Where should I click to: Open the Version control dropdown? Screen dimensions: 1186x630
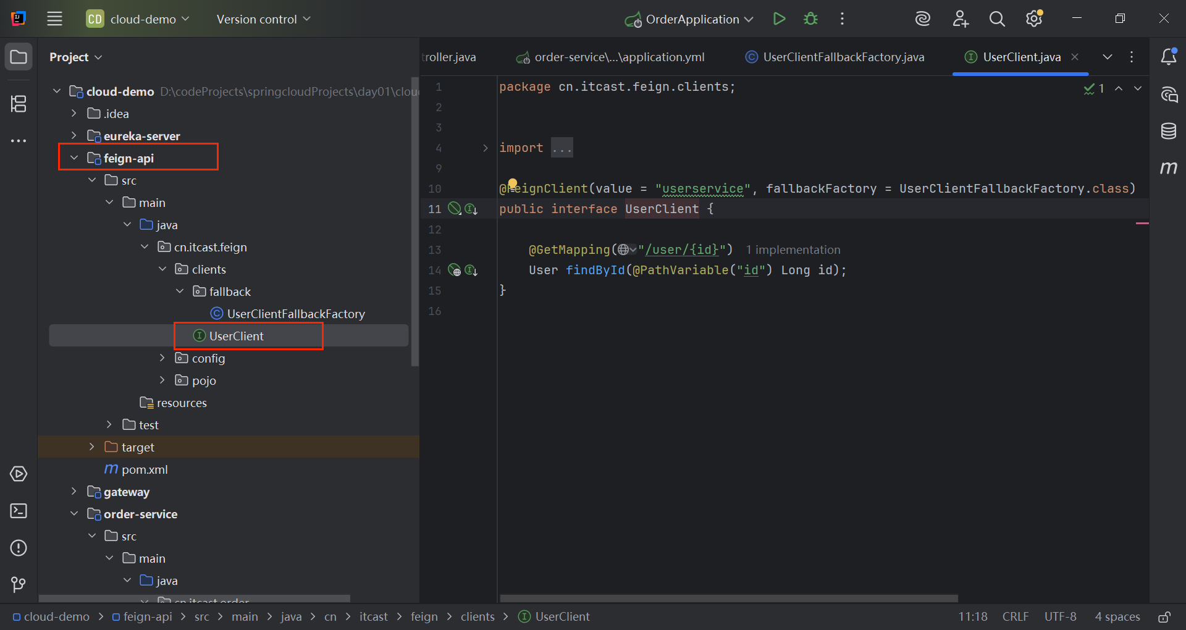(264, 19)
